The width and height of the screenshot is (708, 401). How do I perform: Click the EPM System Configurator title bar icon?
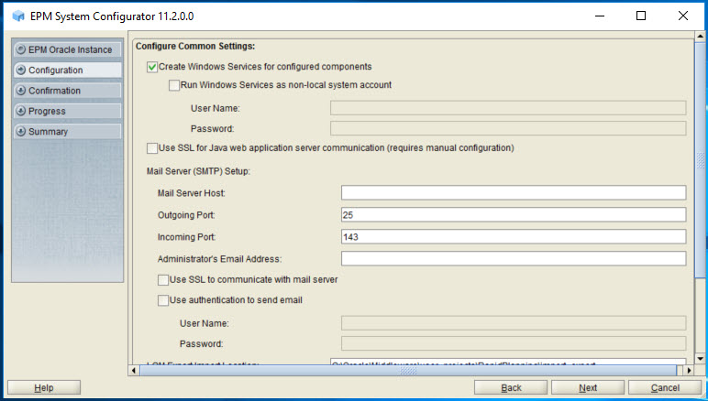[18, 16]
